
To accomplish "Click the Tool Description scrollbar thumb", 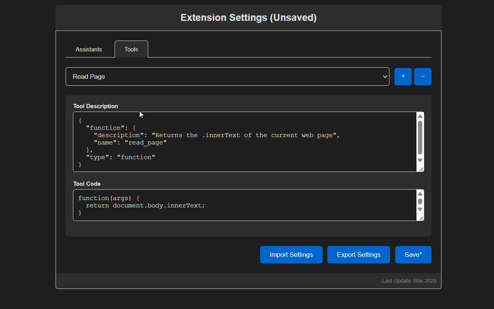I will (x=420, y=138).
